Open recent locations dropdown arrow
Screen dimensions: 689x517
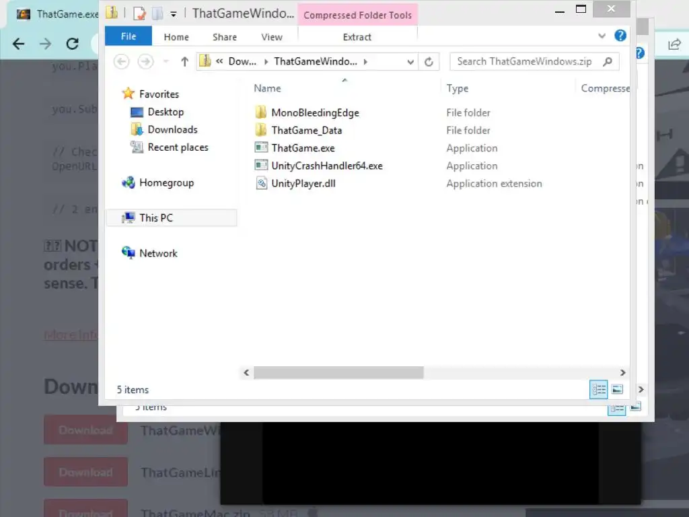[166, 61]
